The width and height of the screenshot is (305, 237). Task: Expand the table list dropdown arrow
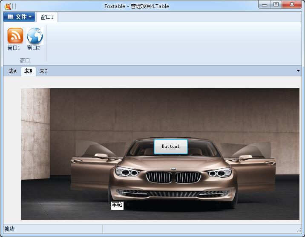[298, 71]
